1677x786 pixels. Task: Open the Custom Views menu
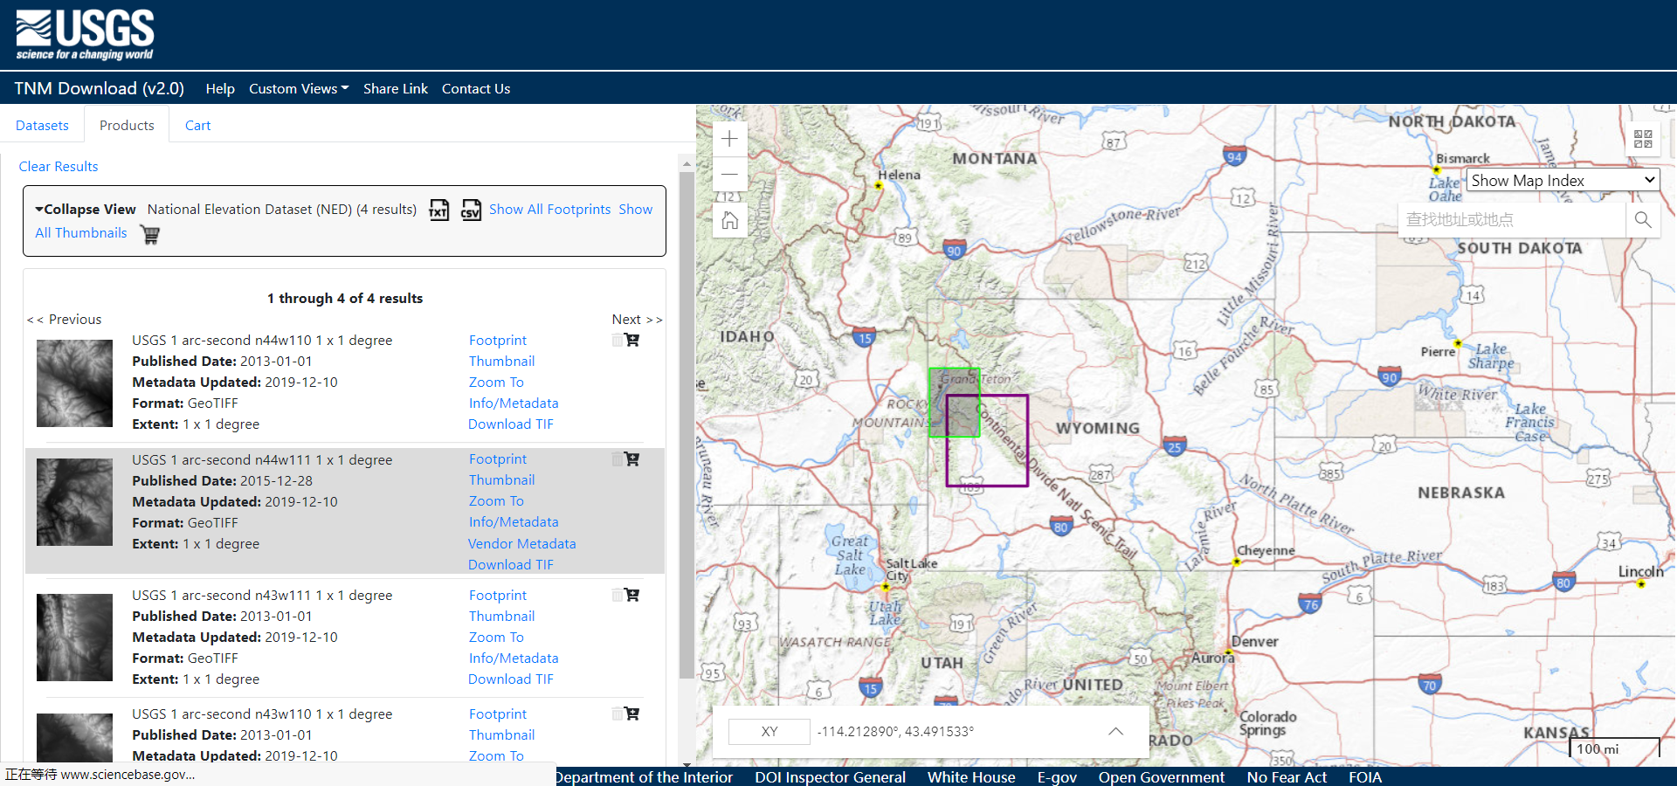299,88
